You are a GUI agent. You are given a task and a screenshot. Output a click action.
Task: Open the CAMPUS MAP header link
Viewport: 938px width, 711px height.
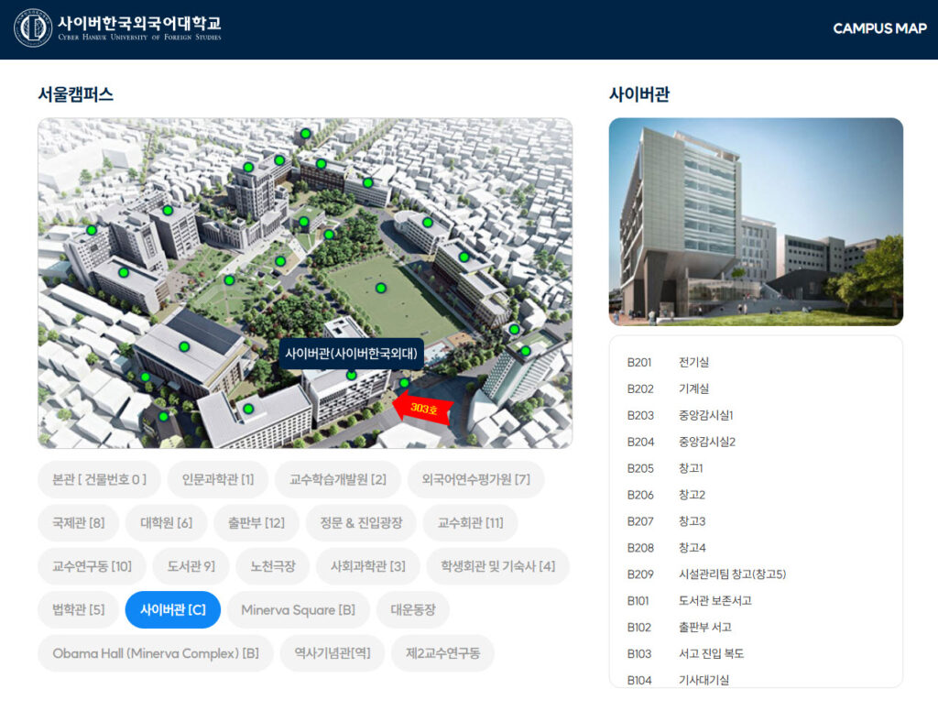879,28
